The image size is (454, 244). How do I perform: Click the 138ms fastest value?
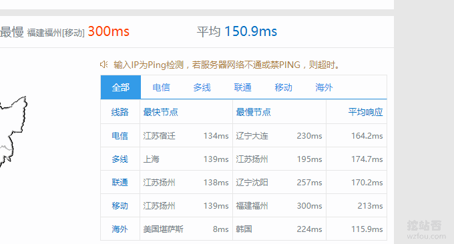[x=216, y=183]
